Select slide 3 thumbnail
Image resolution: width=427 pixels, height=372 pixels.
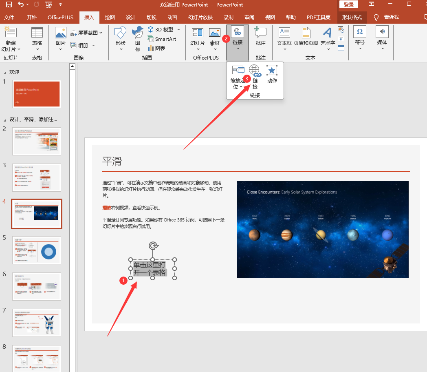pyautogui.click(x=37, y=177)
